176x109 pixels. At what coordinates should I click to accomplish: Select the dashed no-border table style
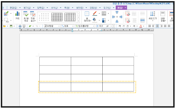click(x=44, y=17)
